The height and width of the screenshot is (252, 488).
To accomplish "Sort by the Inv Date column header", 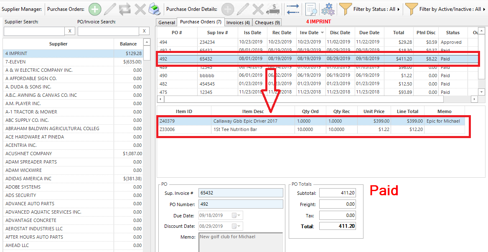I will click(x=309, y=33).
